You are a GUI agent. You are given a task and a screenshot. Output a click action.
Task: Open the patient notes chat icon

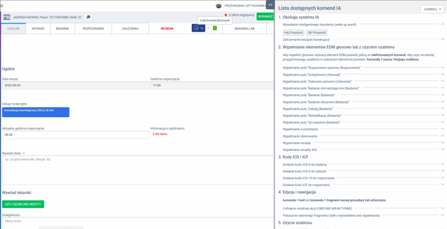pos(88,17)
